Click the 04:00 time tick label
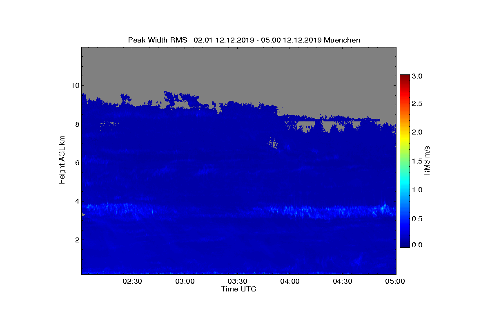 [290, 282]
